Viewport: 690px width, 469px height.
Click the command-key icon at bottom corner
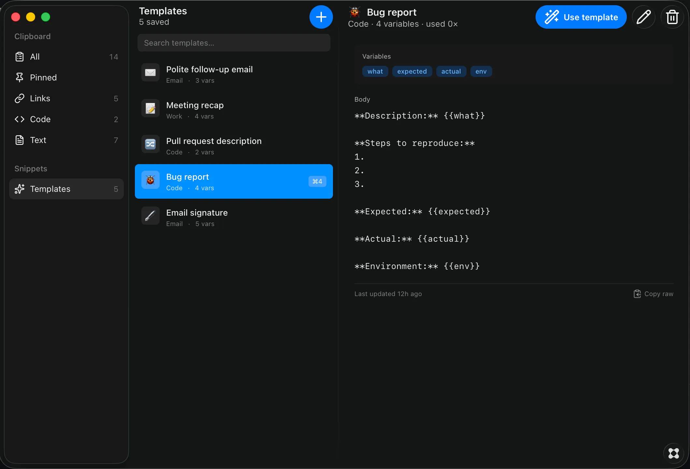pyautogui.click(x=674, y=453)
